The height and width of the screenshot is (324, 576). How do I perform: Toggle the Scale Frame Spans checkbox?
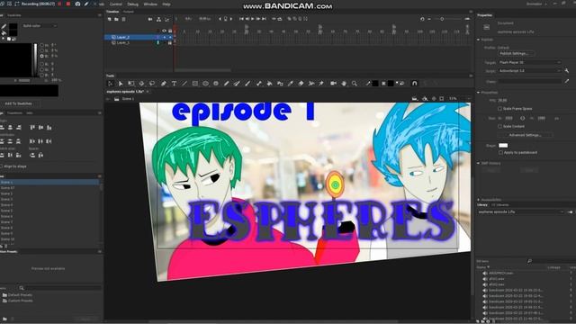[x=500, y=109]
